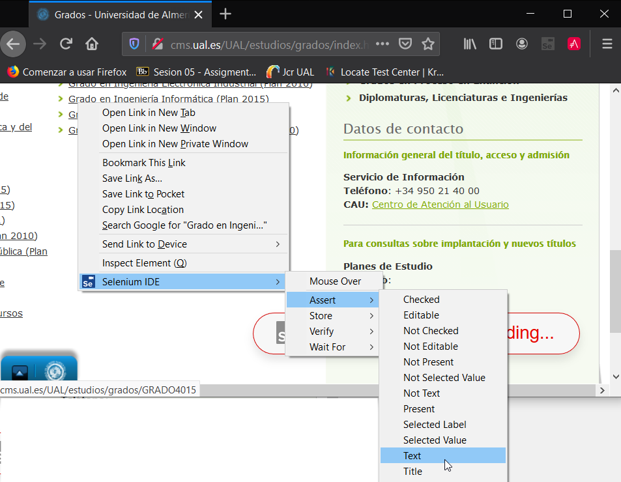
Task: Go to homepage using the home icon
Action: coord(91,44)
